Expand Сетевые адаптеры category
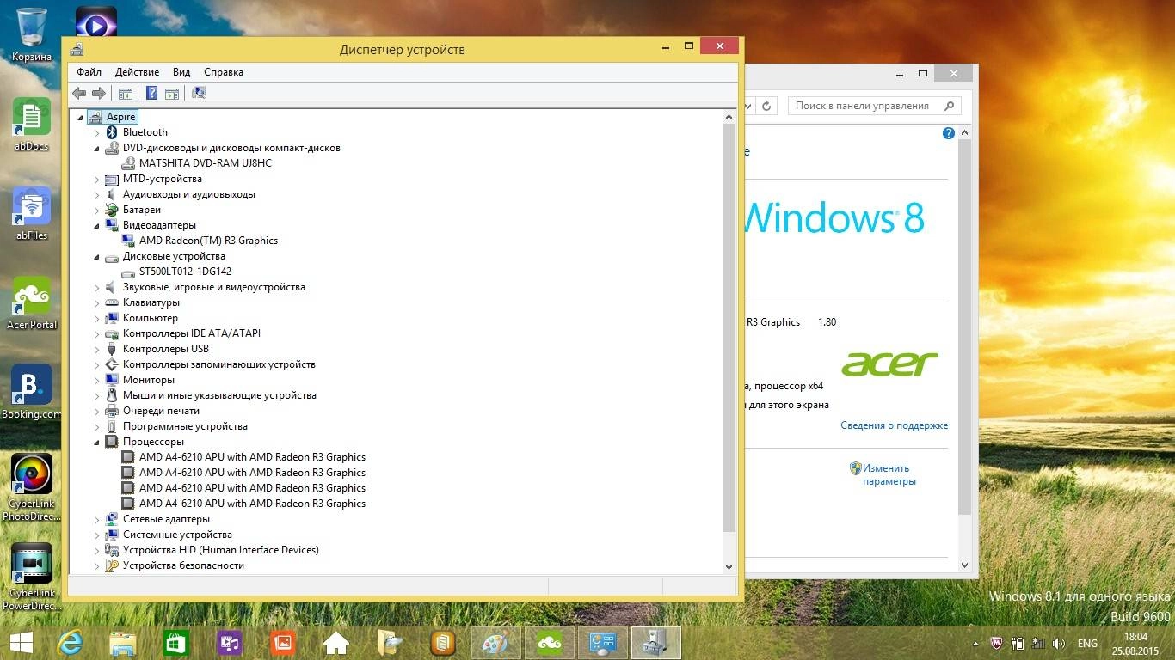1175x660 pixels. pyautogui.click(x=96, y=520)
